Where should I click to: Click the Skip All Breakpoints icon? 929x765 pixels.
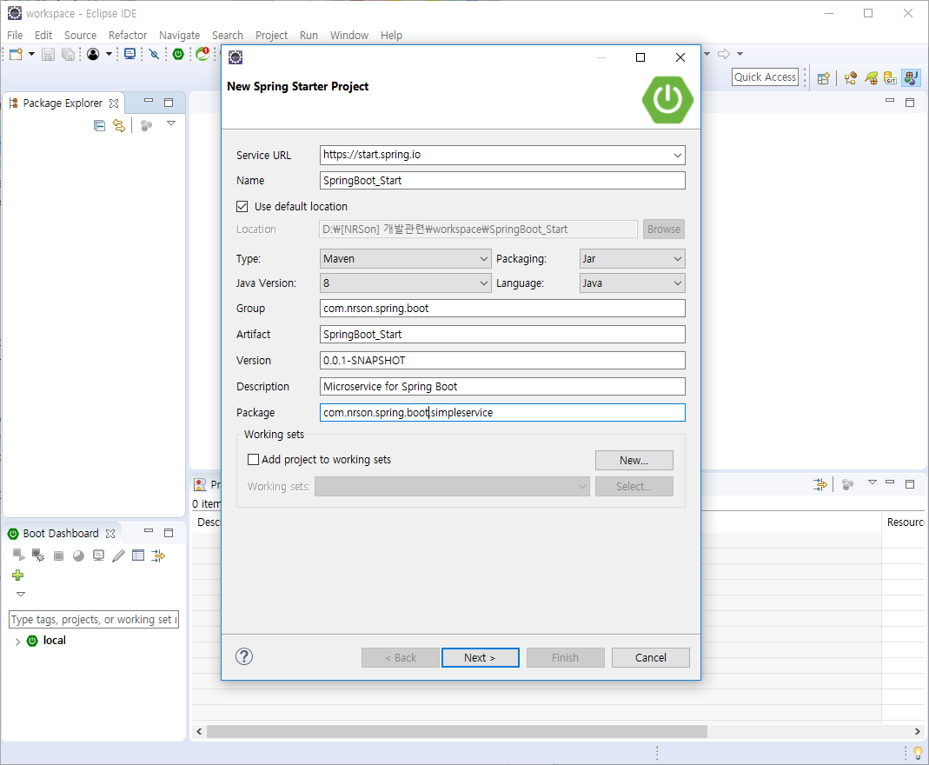[x=154, y=55]
